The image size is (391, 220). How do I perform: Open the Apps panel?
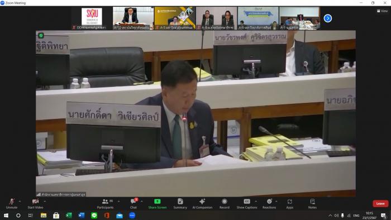[x=290, y=204]
